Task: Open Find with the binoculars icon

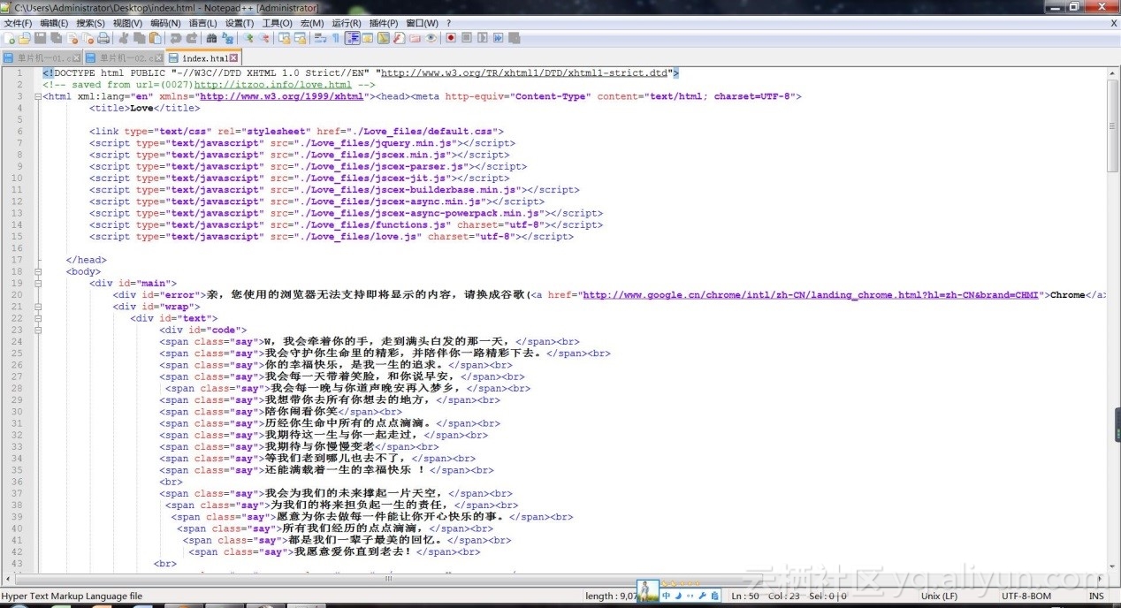Action: (x=211, y=39)
